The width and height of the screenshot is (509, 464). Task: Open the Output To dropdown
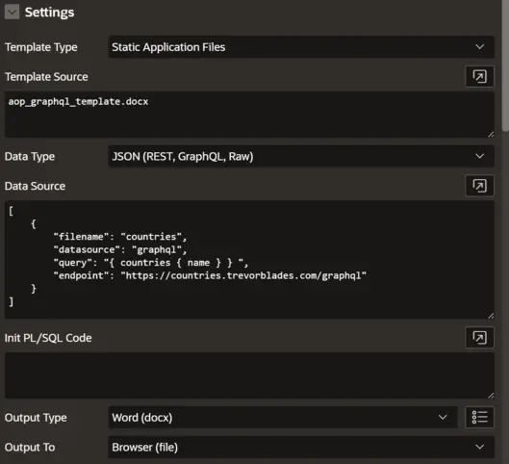pyautogui.click(x=301, y=447)
